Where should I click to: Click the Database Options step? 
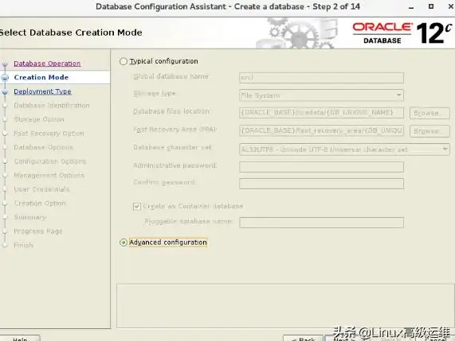43,147
